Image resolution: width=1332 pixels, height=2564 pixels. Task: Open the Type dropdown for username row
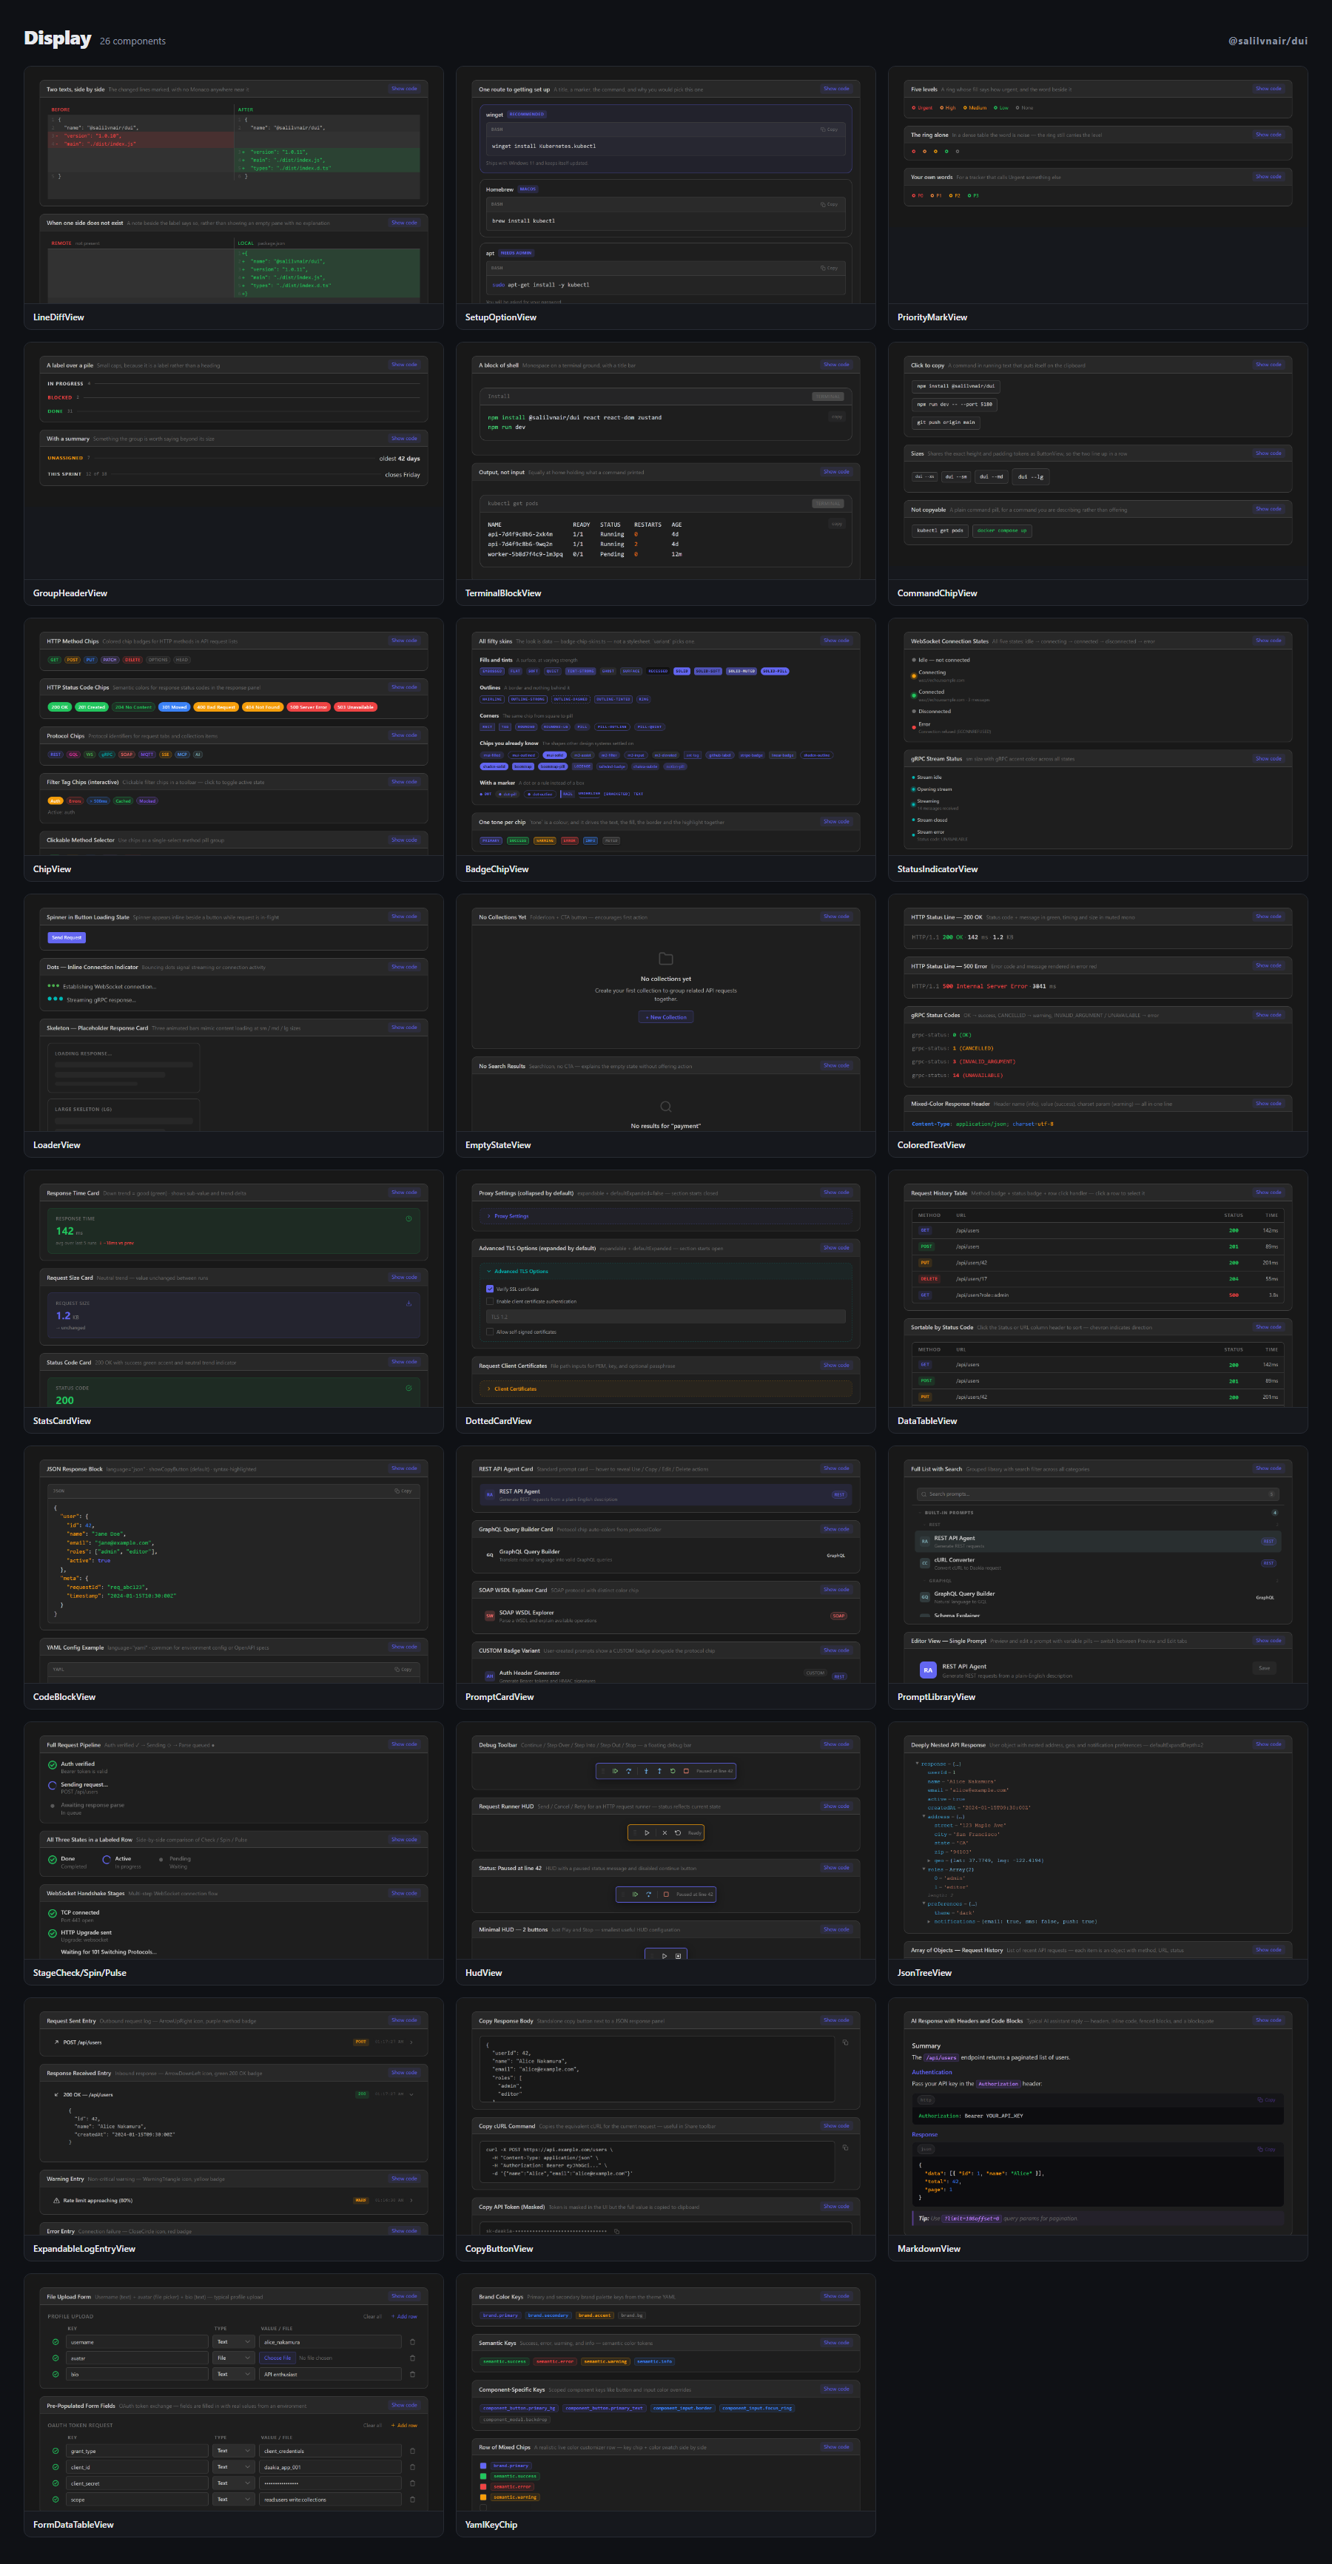pos(234,2342)
